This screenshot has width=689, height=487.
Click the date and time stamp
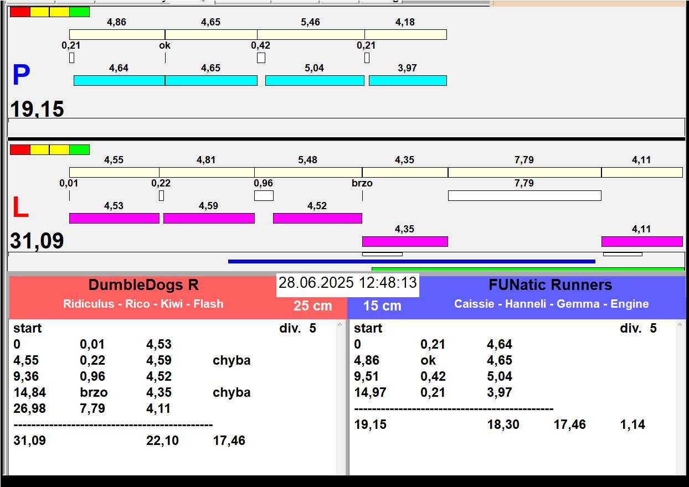click(347, 283)
